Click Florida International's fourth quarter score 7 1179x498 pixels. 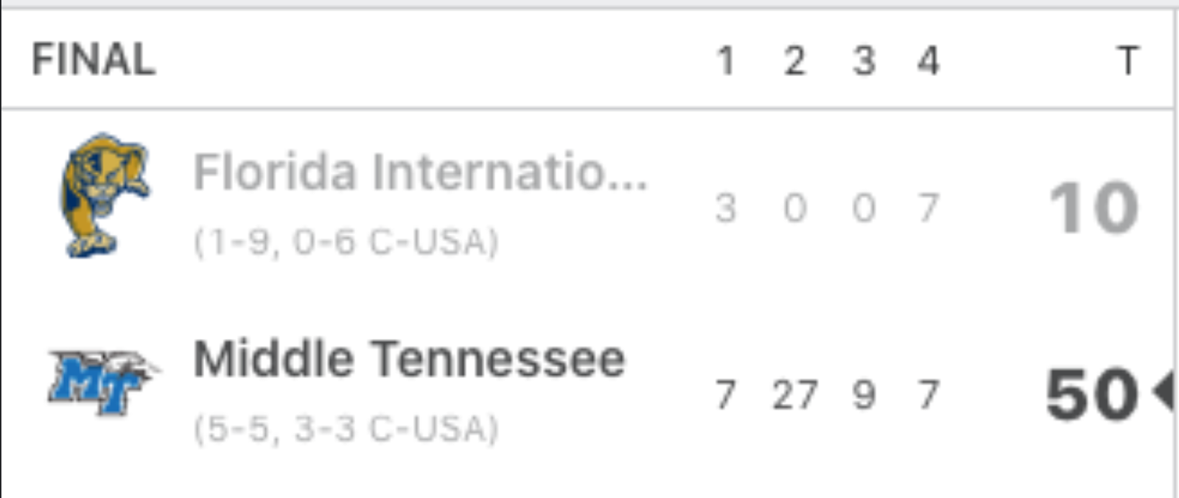(928, 208)
